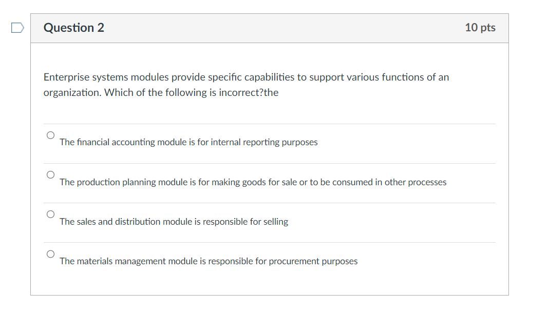Click the answer text about responsible for selling
Screen dimensions: 548x314
(174, 221)
